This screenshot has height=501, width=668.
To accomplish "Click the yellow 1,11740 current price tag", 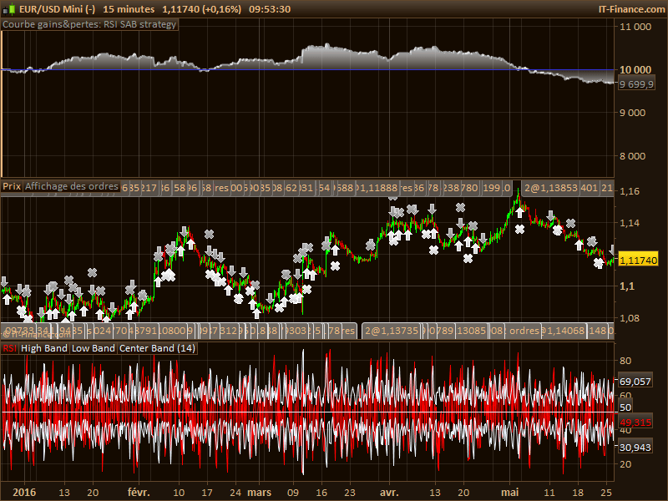I will pos(638,260).
